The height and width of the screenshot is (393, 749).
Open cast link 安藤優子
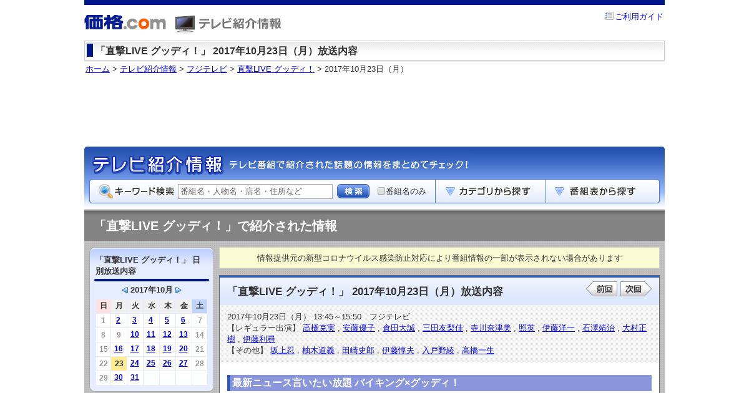point(359,328)
